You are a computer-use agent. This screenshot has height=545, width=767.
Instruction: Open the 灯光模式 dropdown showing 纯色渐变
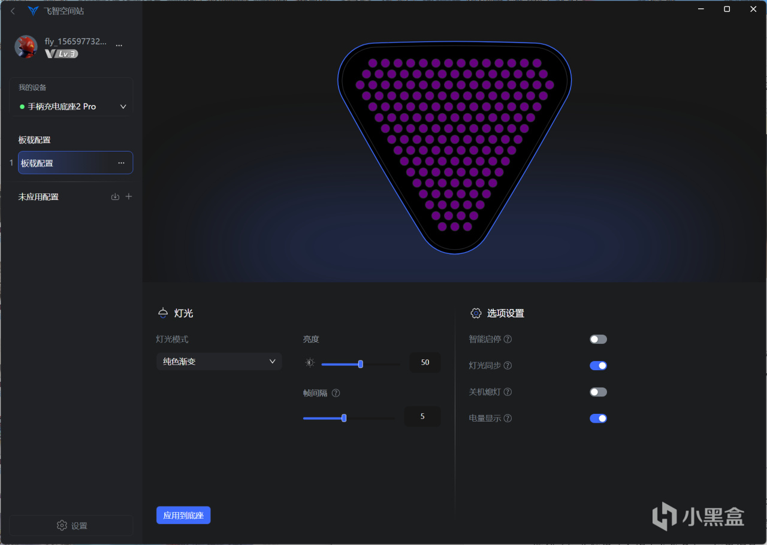(x=219, y=361)
